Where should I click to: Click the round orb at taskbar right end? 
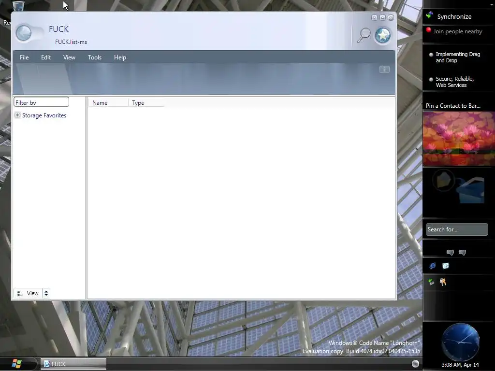pos(415,364)
